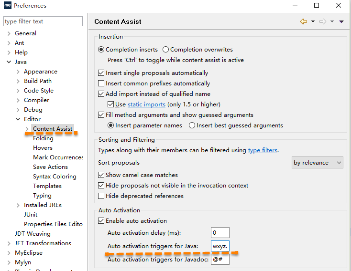Toggle Enable auto activation checkbox

[101, 221]
